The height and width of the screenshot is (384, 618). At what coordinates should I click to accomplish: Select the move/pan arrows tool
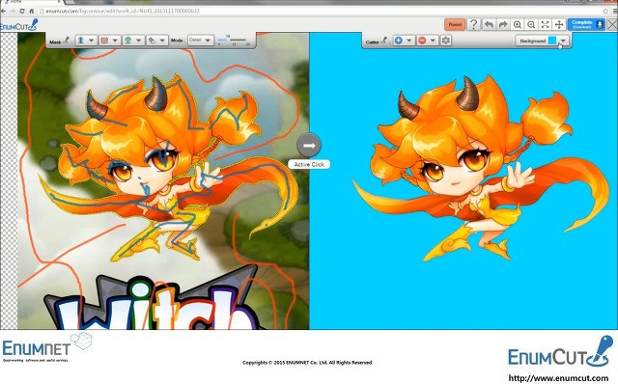(559, 24)
